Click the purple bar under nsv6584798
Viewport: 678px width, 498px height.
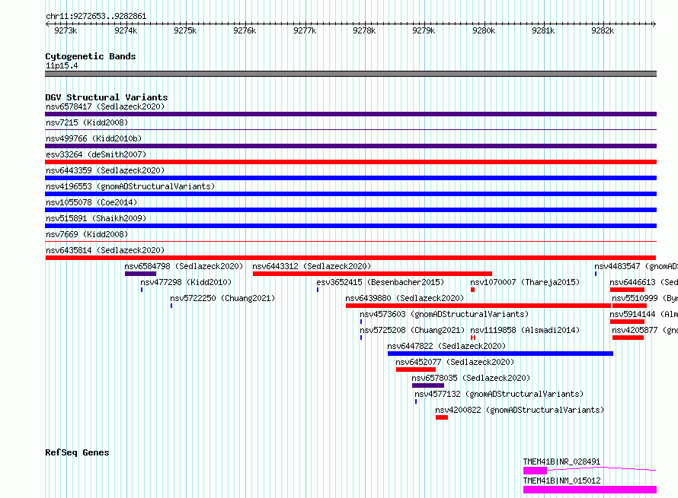(140, 274)
